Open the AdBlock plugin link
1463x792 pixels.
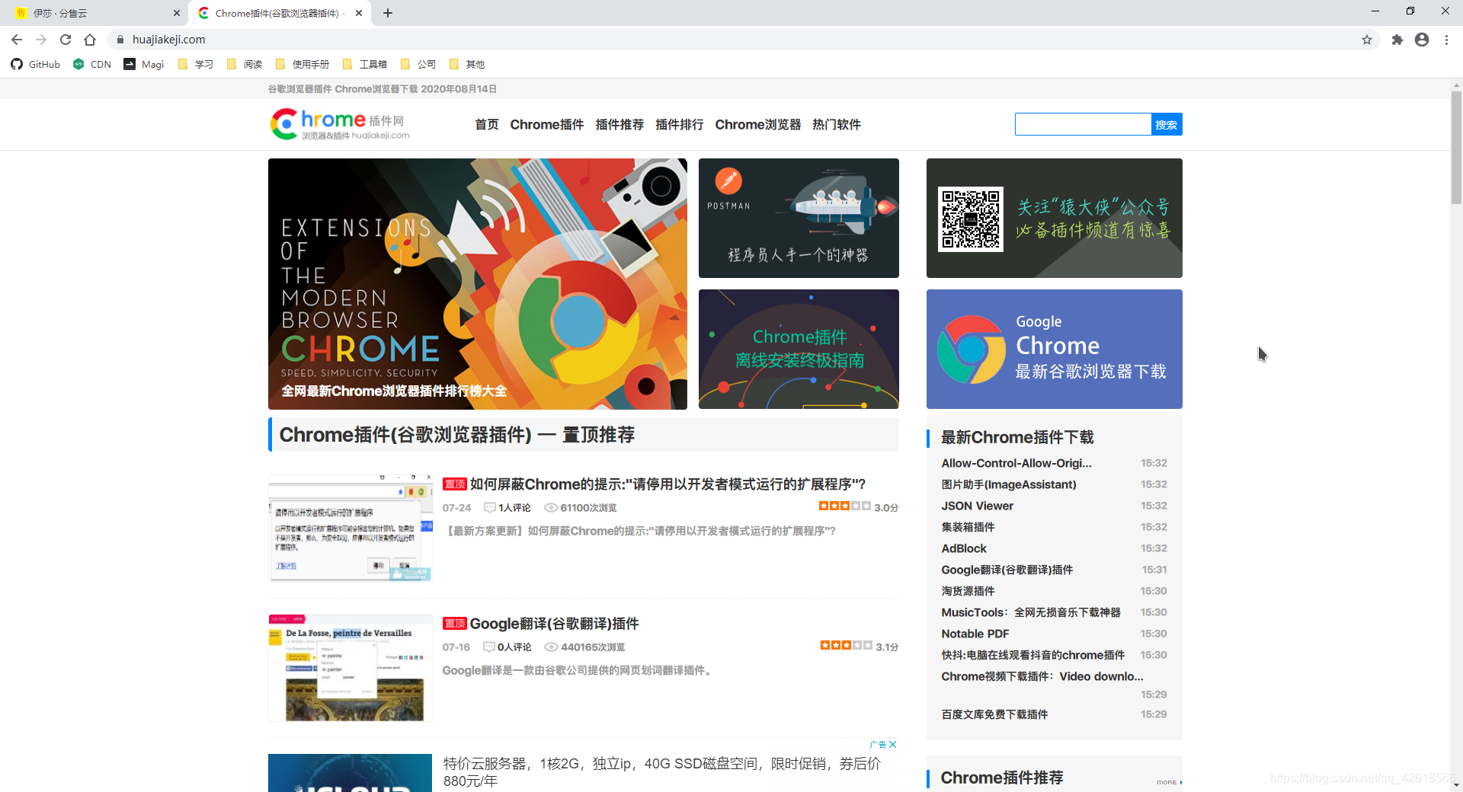coord(964,548)
